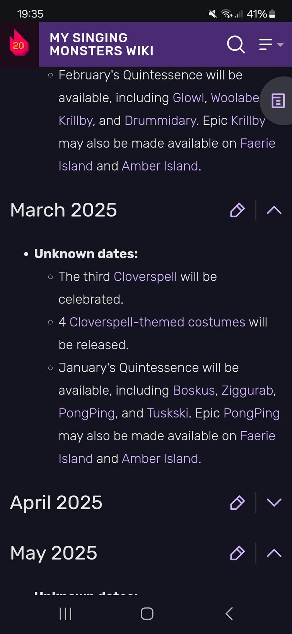Collapse the March 2025 section
Viewport: 292px width, 634px height.
[274, 210]
